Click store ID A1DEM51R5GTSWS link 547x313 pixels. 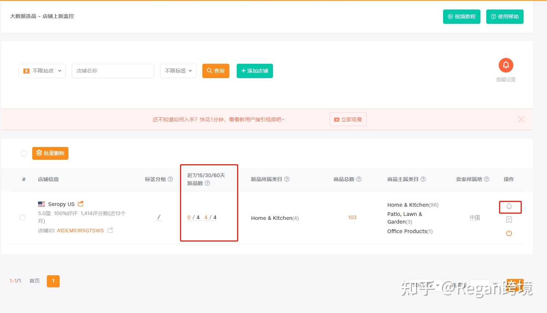click(x=80, y=231)
